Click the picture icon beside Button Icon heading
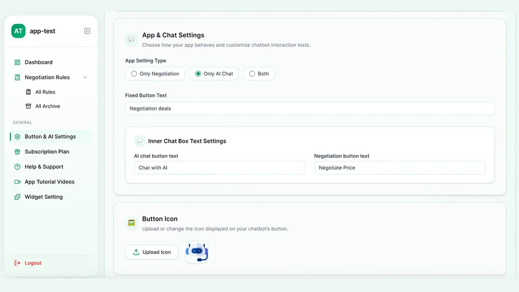519x292 pixels. [132, 223]
